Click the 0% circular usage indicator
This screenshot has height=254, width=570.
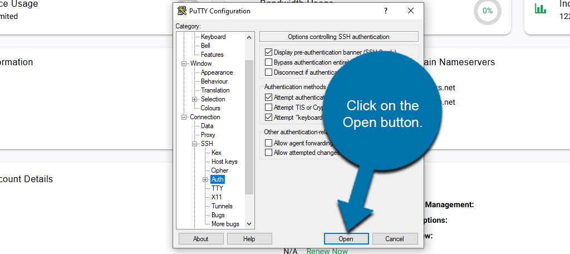pyautogui.click(x=487, y=11)
